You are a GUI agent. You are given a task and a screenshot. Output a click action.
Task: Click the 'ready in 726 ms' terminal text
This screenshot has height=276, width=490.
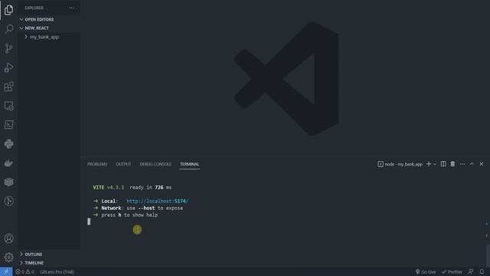[x=151, y=187]
